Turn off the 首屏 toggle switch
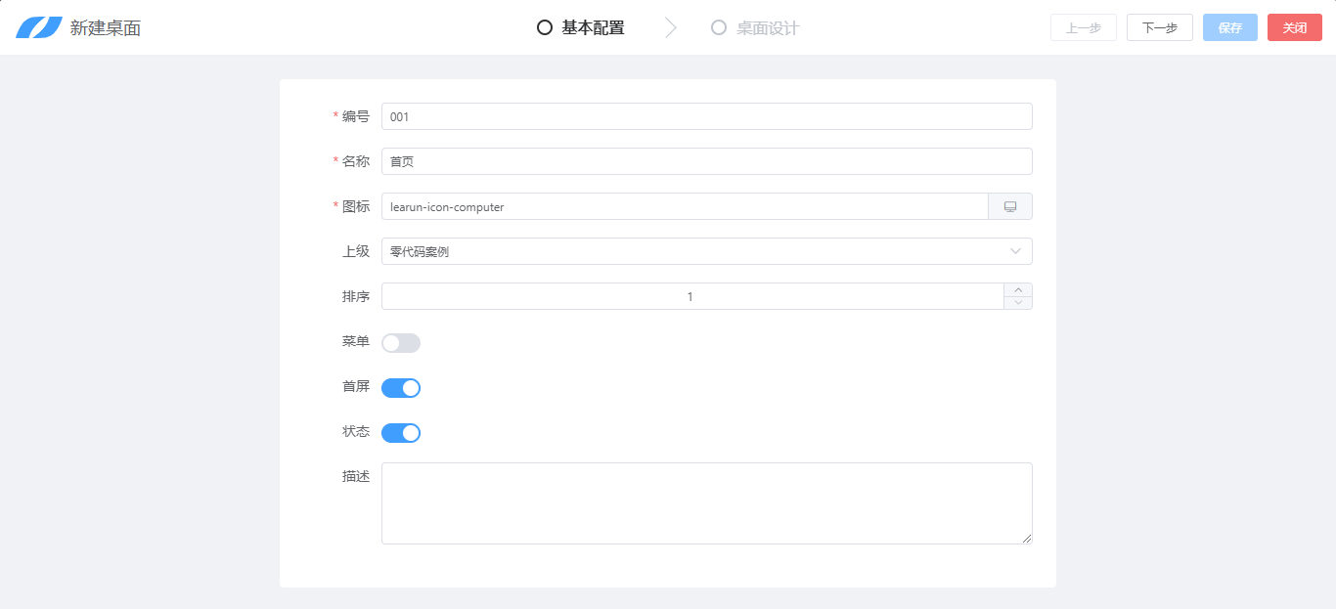This screenshot has width=1336, height=609. [401, 388]
